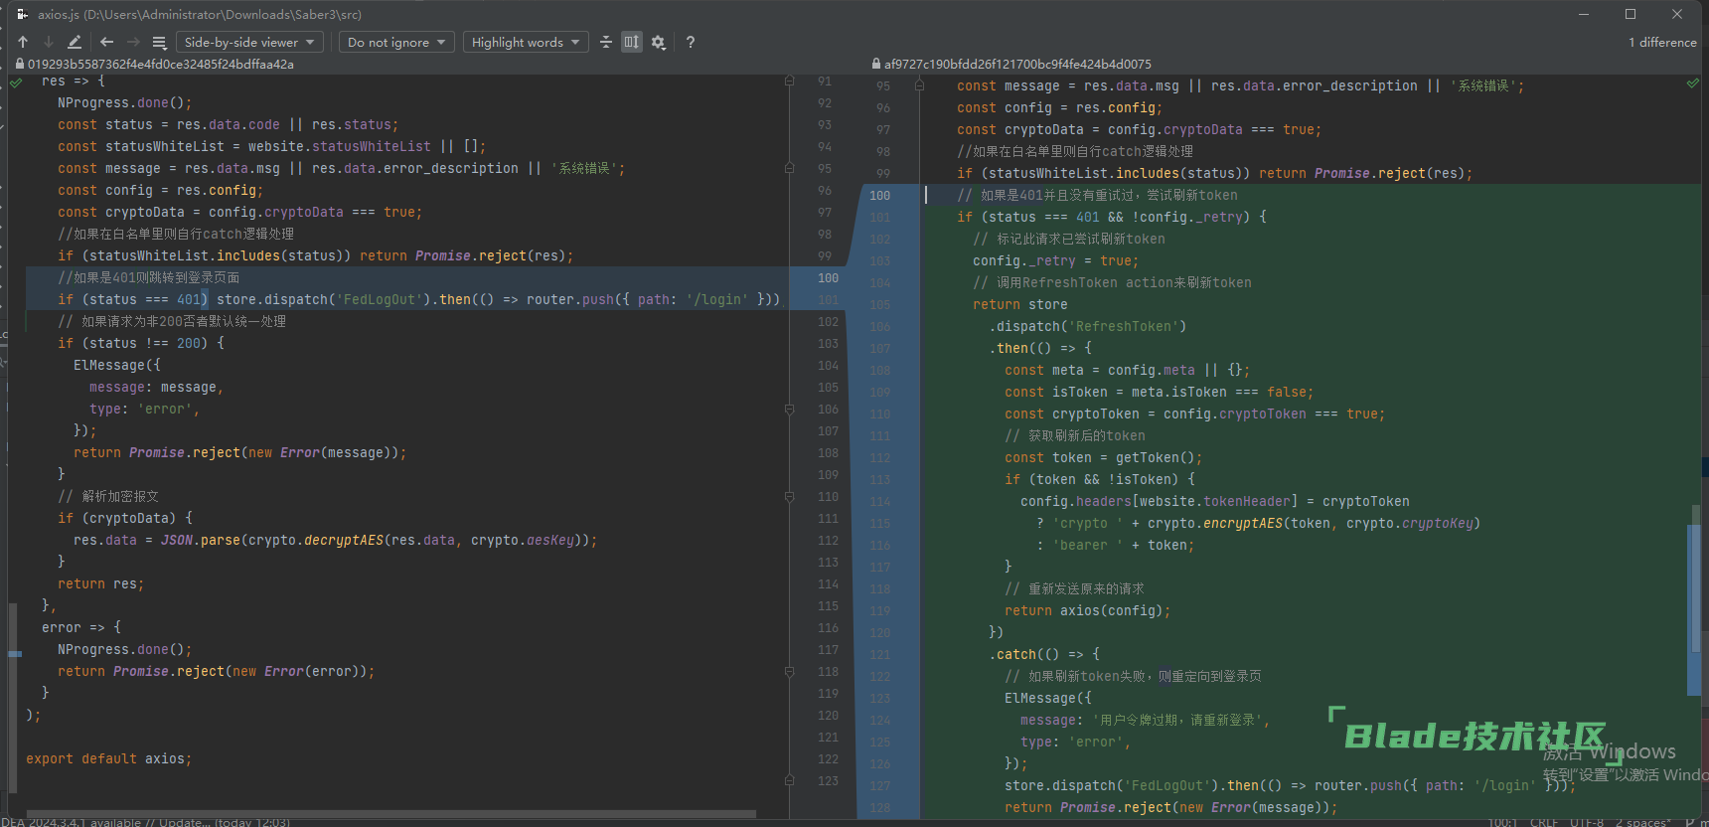Click green checkmark in left editor pane

16,83
